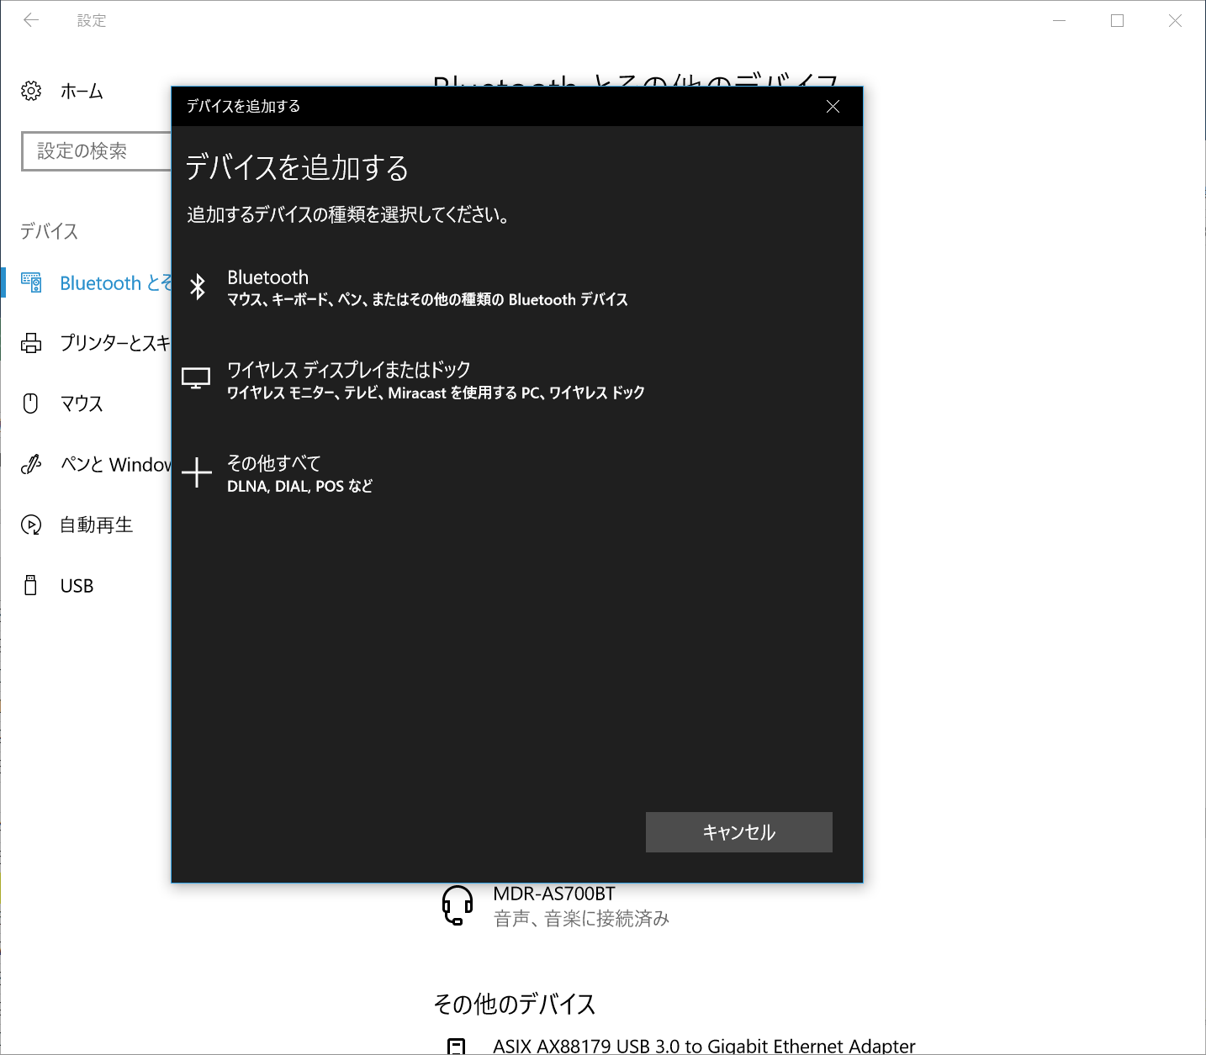Viewport: 1206px width, 1055px height.
Task: Click the back arrow in the title bar
Action: pos(31,20)
